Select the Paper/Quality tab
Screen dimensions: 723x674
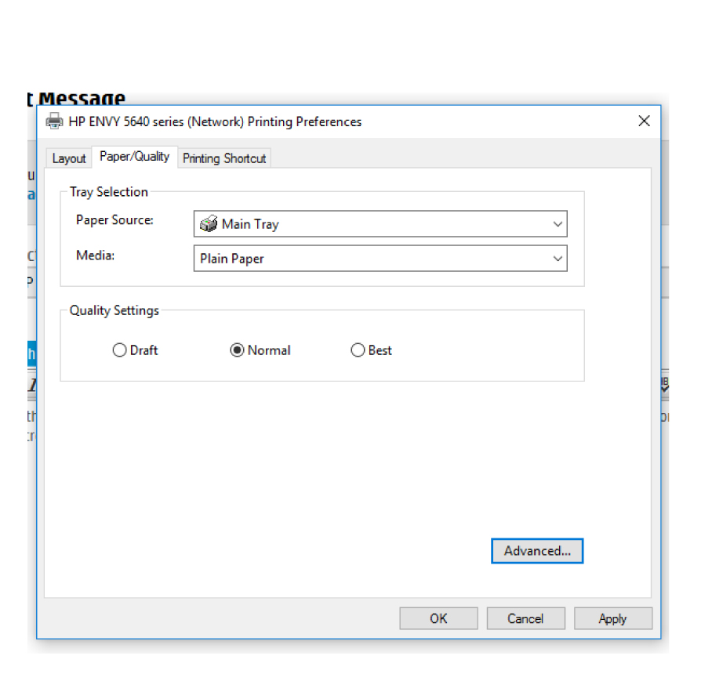click(x=134, y=157)
